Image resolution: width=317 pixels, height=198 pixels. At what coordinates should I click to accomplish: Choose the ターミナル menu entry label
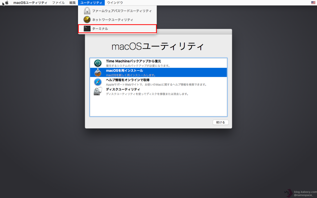point(100,29)
